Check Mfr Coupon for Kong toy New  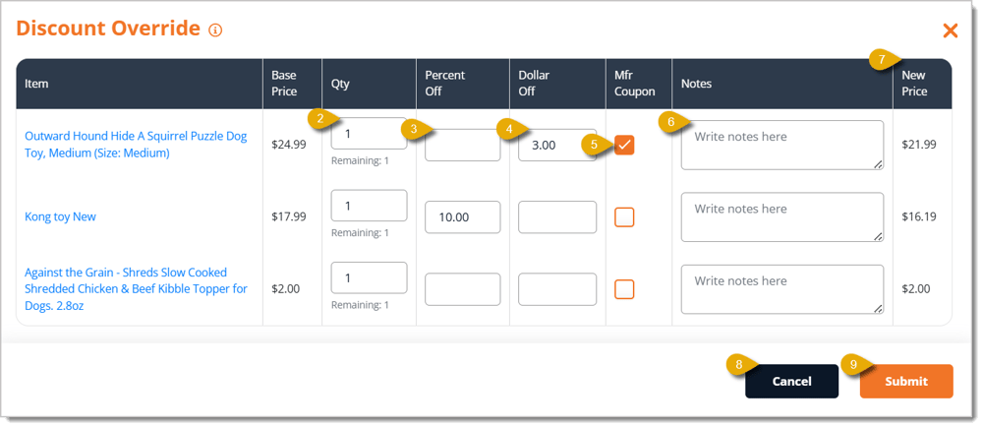tap(624, 217)
